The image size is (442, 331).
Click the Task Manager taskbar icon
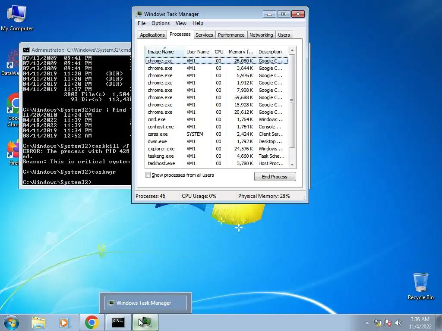point(145,322)
